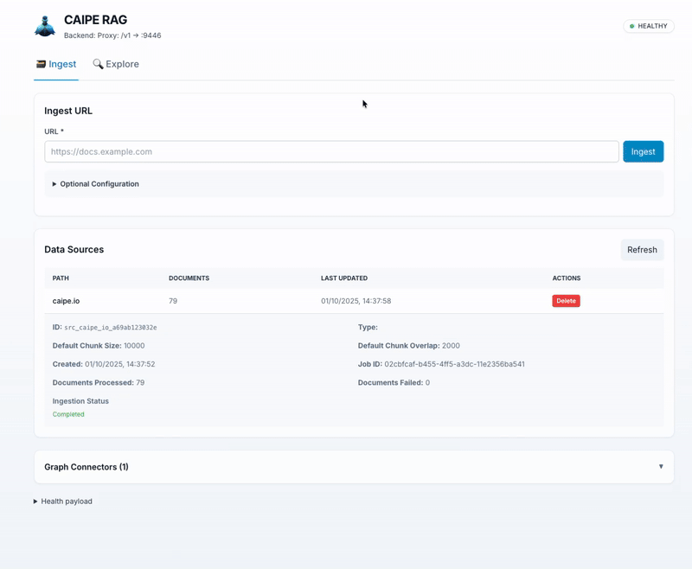Click the Backend proxy info text
The height and width of the screenshot is (569, 692).
(x=112, y=35)
